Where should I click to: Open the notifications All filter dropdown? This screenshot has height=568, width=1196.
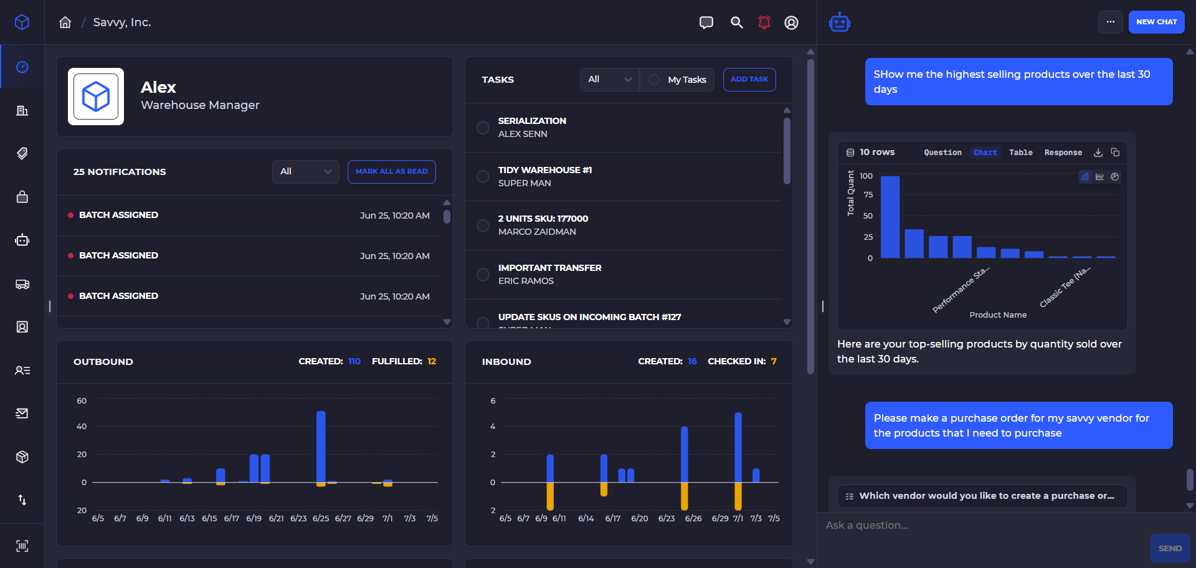tap(305, 171)
